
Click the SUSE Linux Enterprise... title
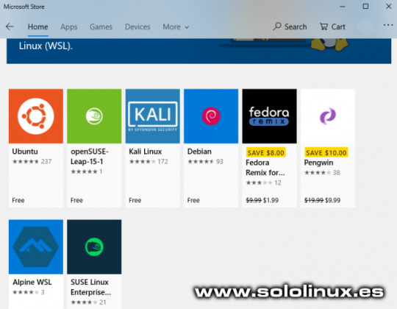coord(90,287)
